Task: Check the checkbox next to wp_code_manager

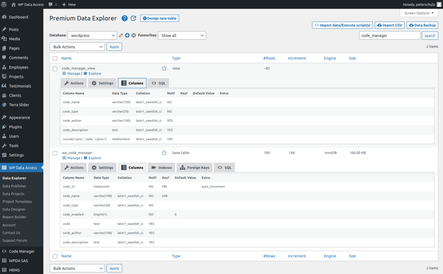Action: point(55,153)
